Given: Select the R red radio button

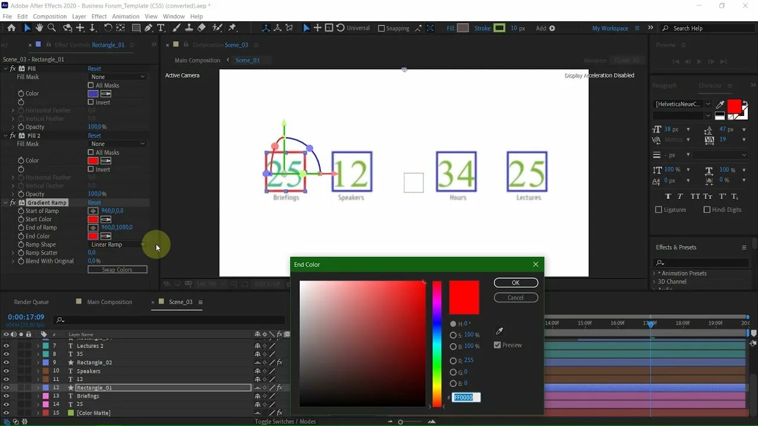Looking at the screenshot, I should pos(453,360).
